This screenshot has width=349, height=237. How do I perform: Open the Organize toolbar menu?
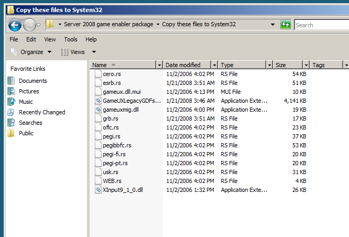[31, 52]
